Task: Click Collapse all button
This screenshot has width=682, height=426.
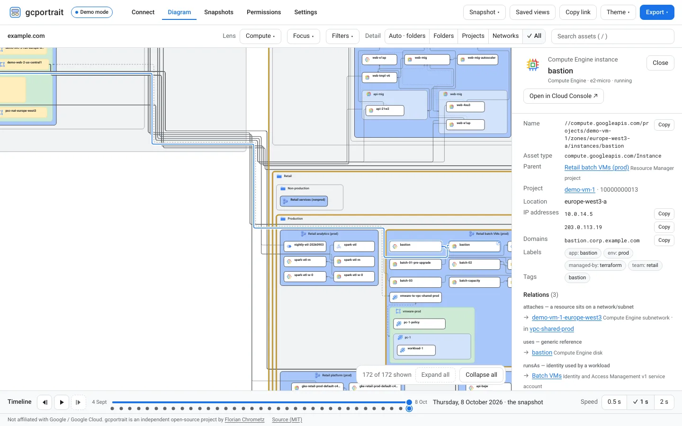Action: (x=481, y=375)
